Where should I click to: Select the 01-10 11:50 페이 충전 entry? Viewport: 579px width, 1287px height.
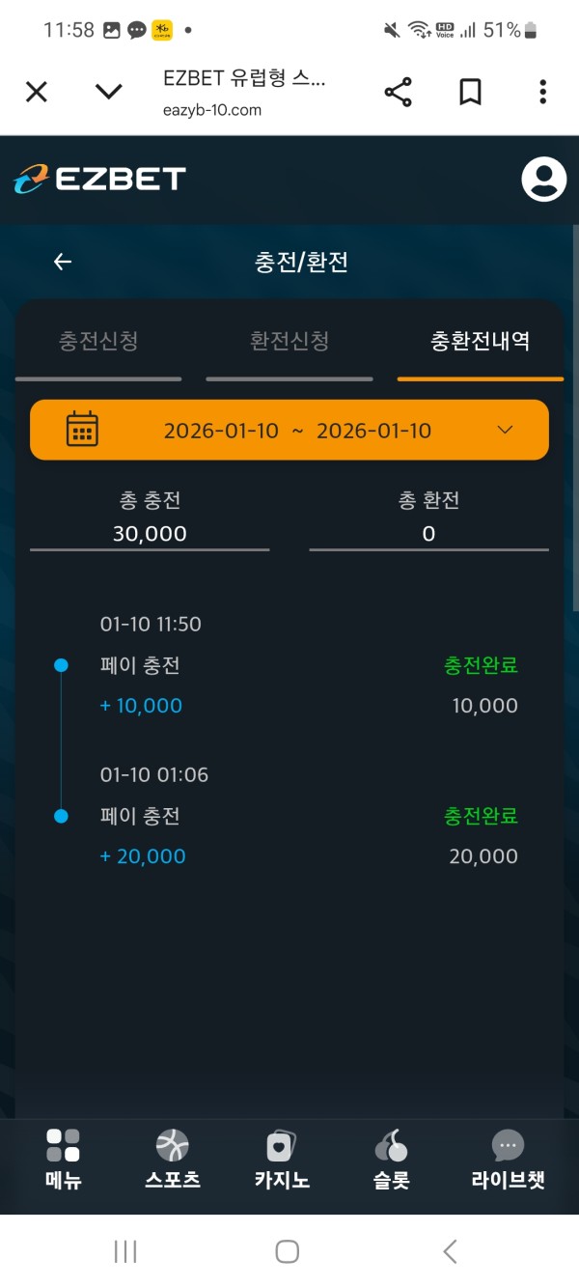pos(289,666)
